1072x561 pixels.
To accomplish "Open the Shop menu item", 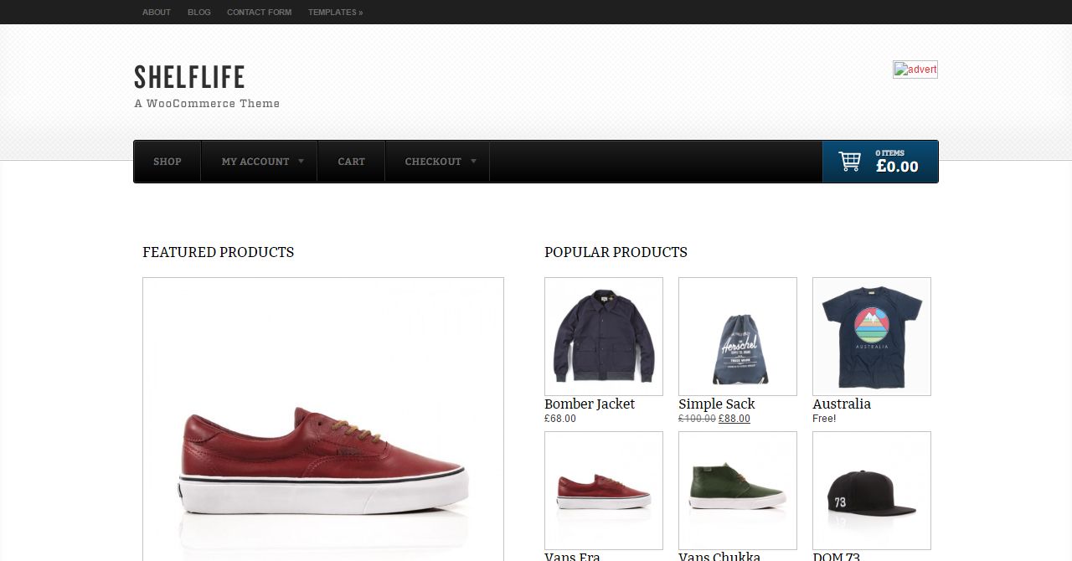I will (x=167, y=162).
